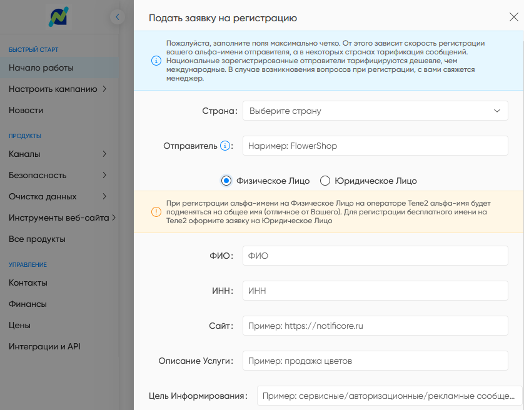Viewport: 524px width, 410px height.
Task: Expand the Каналы submenu
Action: click(58, 154)
